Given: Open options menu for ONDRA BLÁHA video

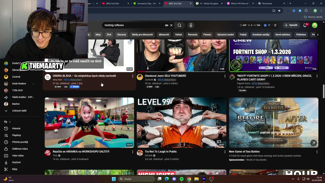Looking at the screenshot, I should (x=133, y=76).
